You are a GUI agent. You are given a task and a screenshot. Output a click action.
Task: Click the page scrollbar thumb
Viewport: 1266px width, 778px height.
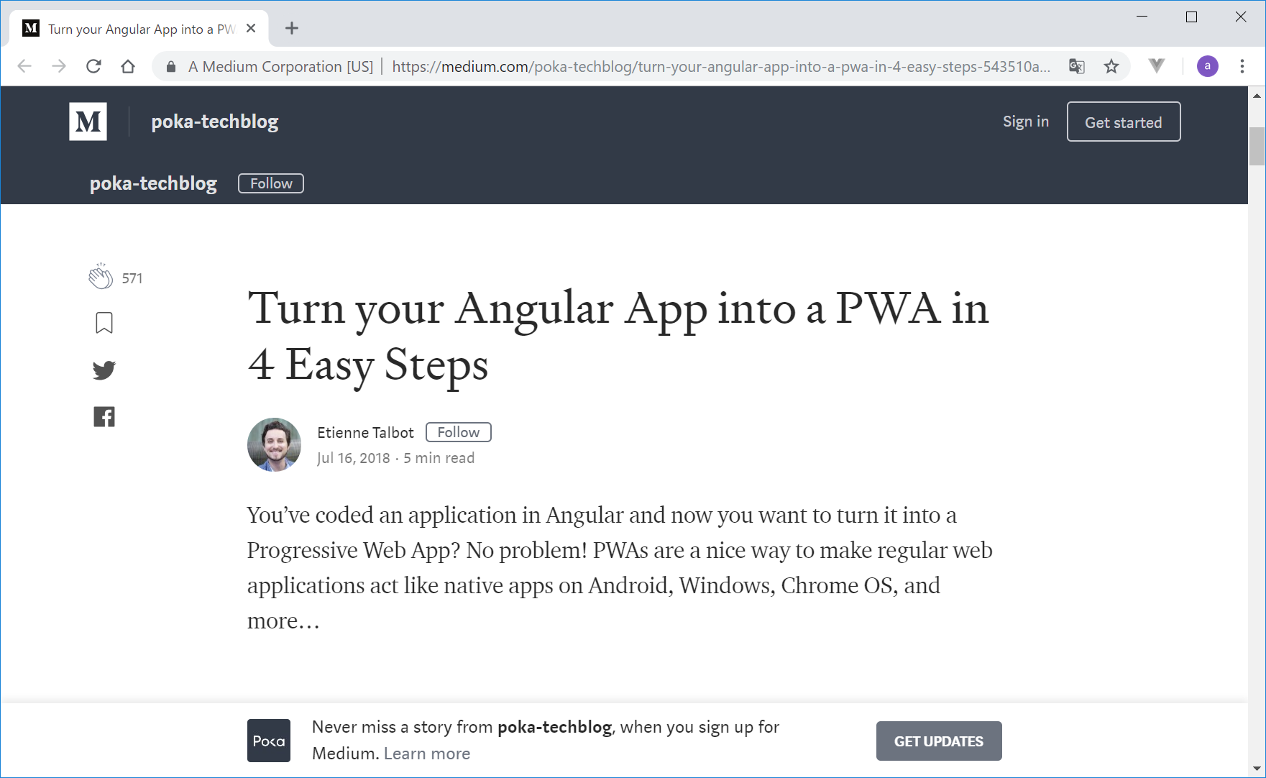pyautogui.click(x=1257, y=146)
